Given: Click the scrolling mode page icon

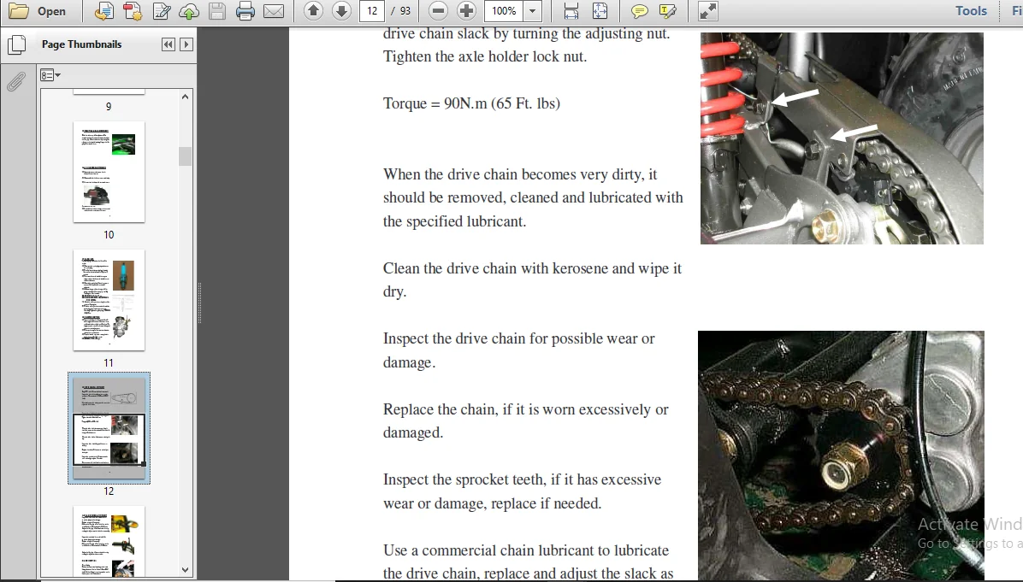Looking at the screenshot, I should tap(571, 11).
